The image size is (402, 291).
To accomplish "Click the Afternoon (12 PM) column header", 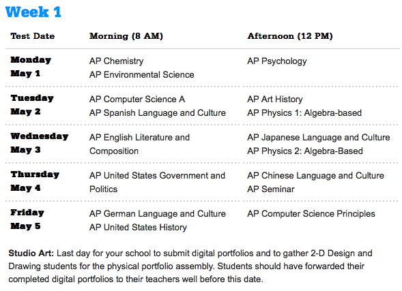I will [290, 36].
